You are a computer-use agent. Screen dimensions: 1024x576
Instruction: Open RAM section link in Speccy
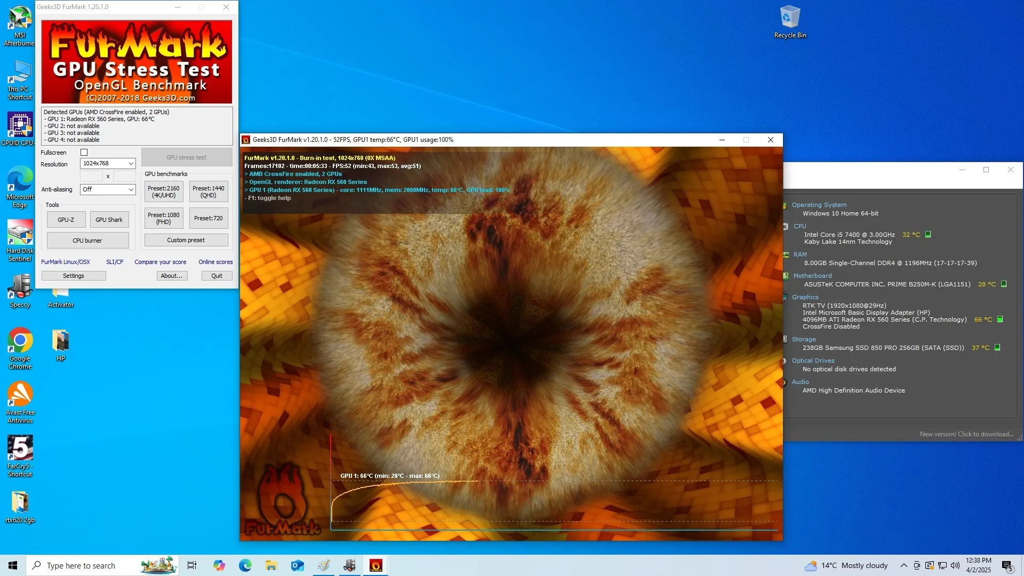800,254
